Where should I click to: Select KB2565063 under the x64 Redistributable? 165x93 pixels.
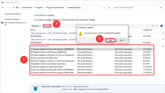coord(37,36)
